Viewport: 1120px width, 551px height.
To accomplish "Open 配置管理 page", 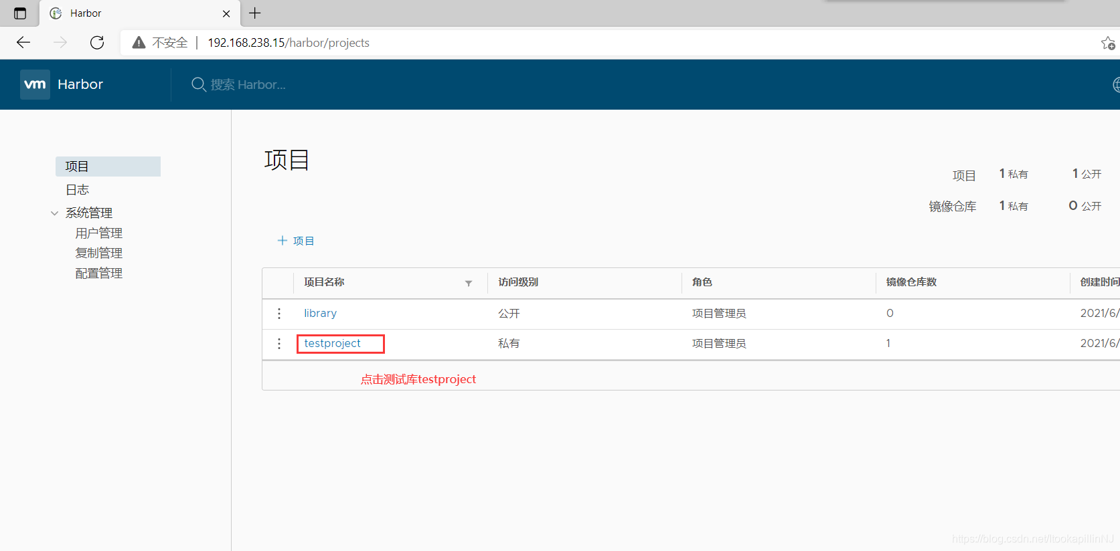I will [99, 273].
